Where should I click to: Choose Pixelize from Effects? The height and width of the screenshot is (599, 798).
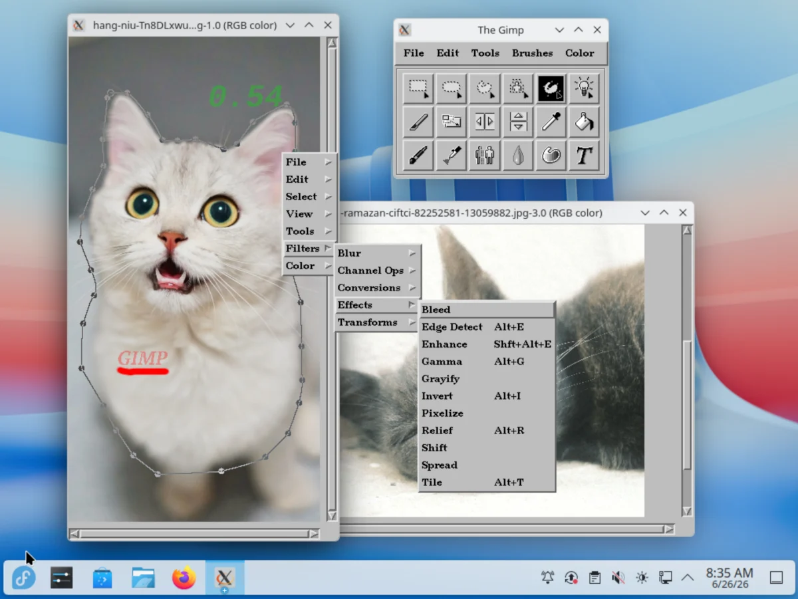click(487, 414)
